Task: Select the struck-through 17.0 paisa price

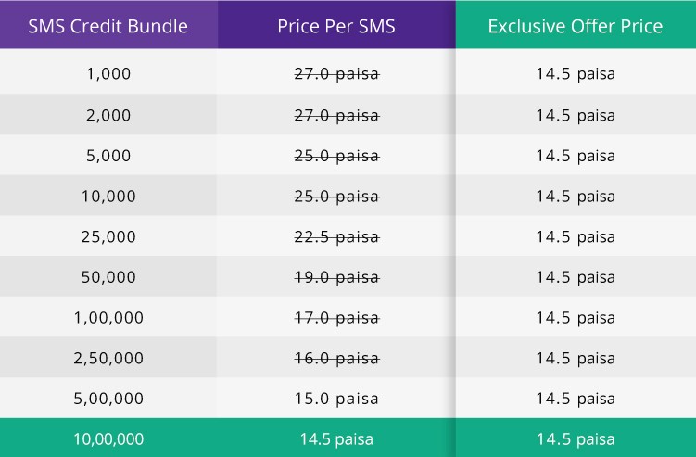Action: coord(336,318)
